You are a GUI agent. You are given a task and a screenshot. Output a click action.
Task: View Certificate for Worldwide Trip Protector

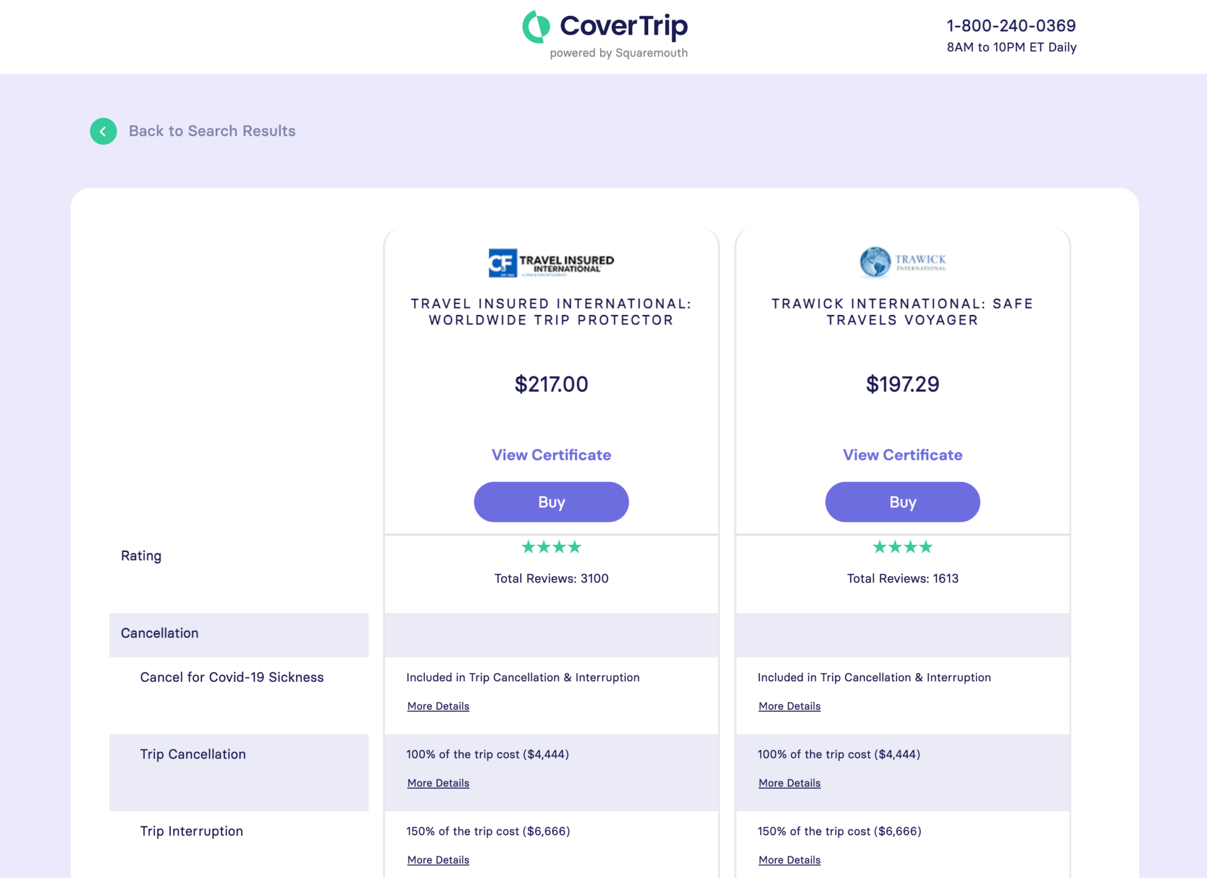(x=551, y=454)
